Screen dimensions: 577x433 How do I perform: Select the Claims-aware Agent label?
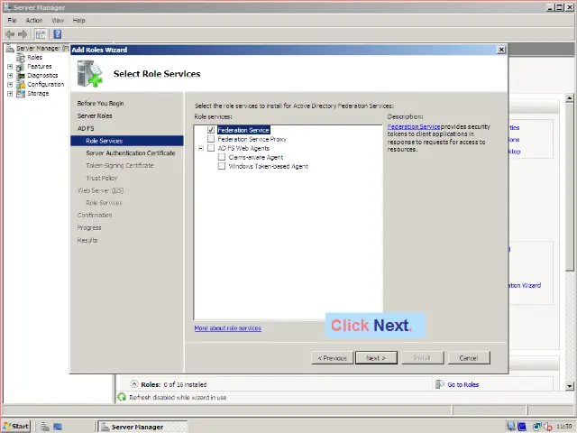(x=256, y=157)
